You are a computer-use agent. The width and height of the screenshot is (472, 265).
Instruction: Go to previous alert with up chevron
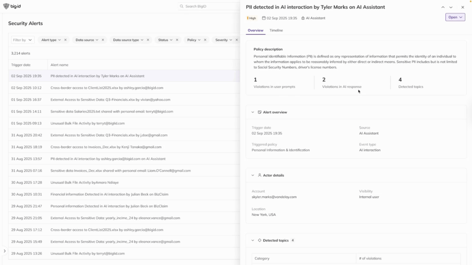tap(443, 7)
